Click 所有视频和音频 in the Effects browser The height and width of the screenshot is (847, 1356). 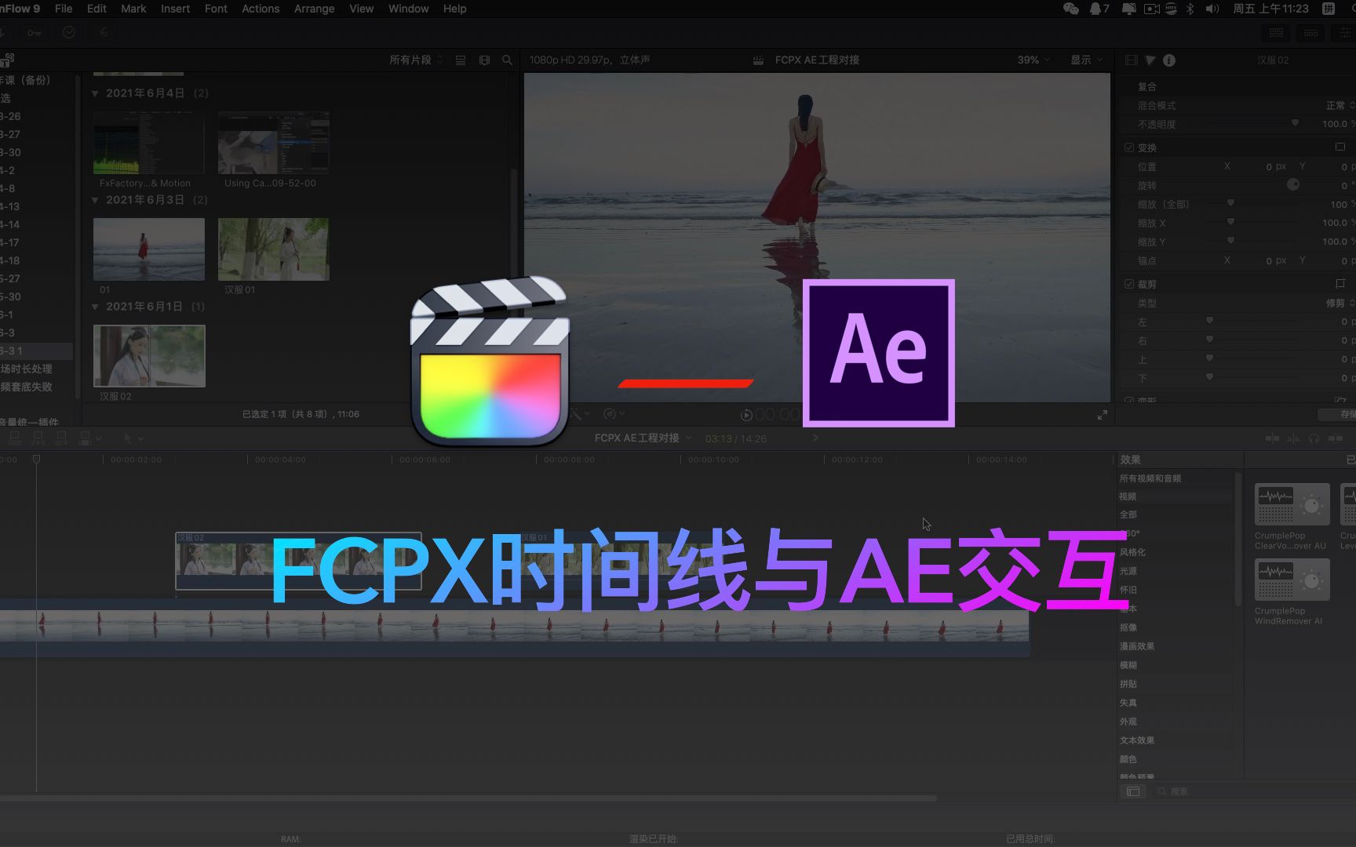pyautogui.click(x=1150, y=478)
